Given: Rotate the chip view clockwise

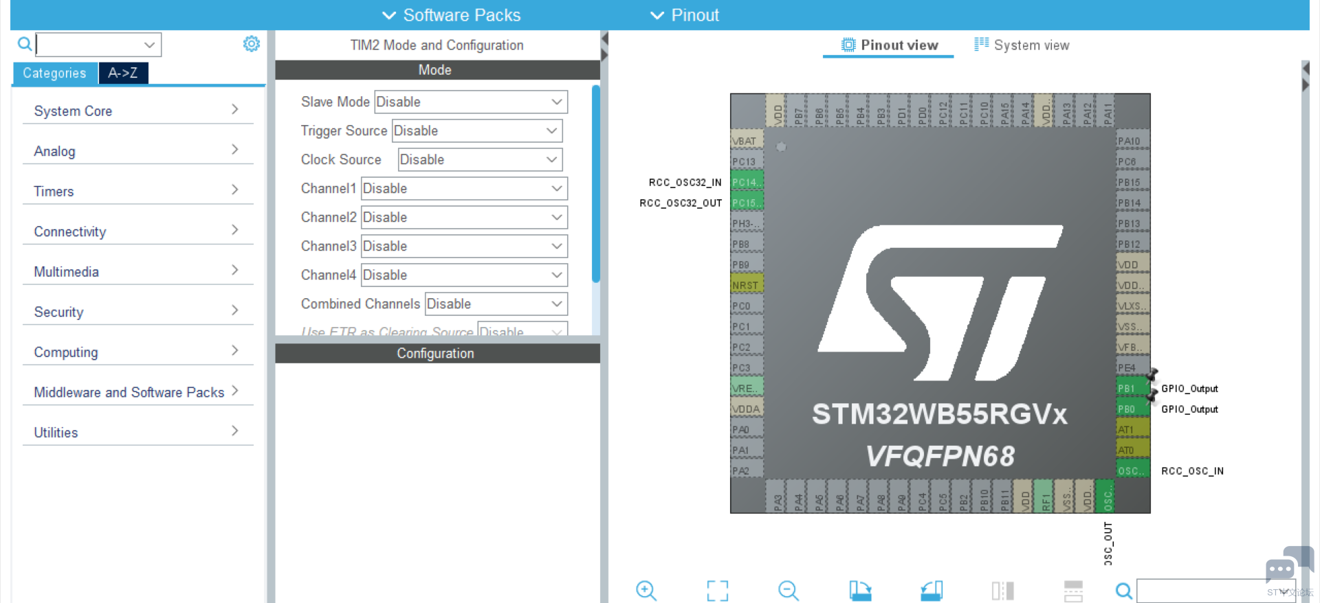Looking at the screenshot, I should [x=860, y=591].
